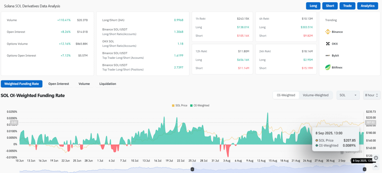This screenshot has width=382, height=173.
Task: Switch to the Open Interest tab
Action: click(x=58, y=84)
